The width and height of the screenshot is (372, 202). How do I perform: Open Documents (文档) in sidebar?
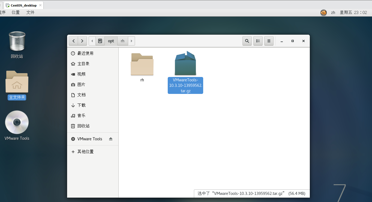coord(93,95)
